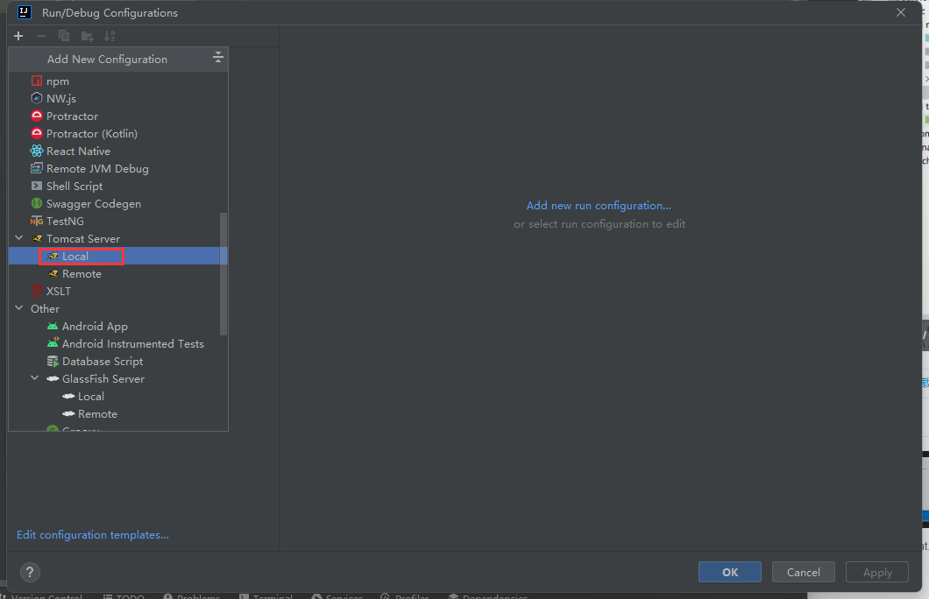Open the help question mark button

(x=30, y=572)
